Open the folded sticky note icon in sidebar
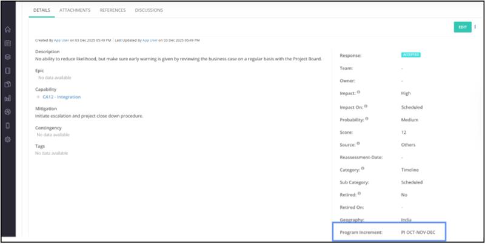The height and width of the screenshot is (244, 485). point(8,84)
